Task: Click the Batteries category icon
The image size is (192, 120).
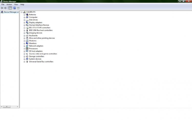Action: (x=27, y=15)
